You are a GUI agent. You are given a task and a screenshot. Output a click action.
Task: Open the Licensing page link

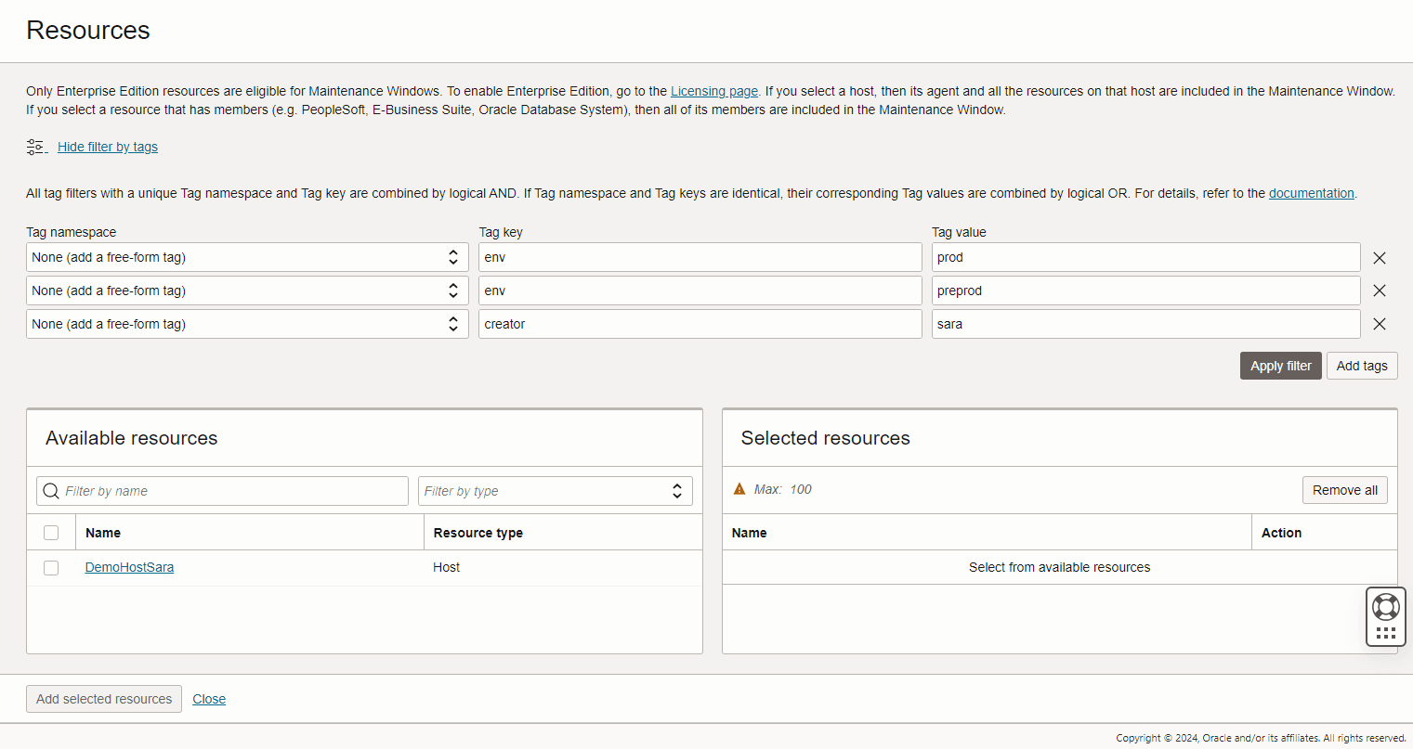tap(713, 91)
